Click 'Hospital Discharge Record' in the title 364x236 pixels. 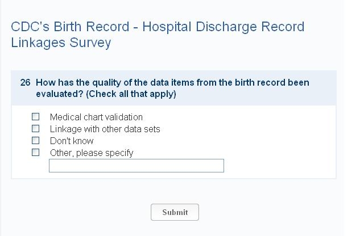[x=223, y=27]
